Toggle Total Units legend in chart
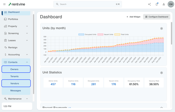The image size is (175, 112). [122, 34]
